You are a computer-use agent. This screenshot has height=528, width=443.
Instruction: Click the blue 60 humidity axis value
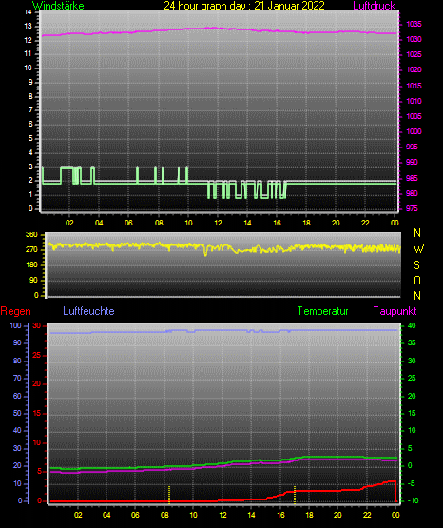coord(17,397)
